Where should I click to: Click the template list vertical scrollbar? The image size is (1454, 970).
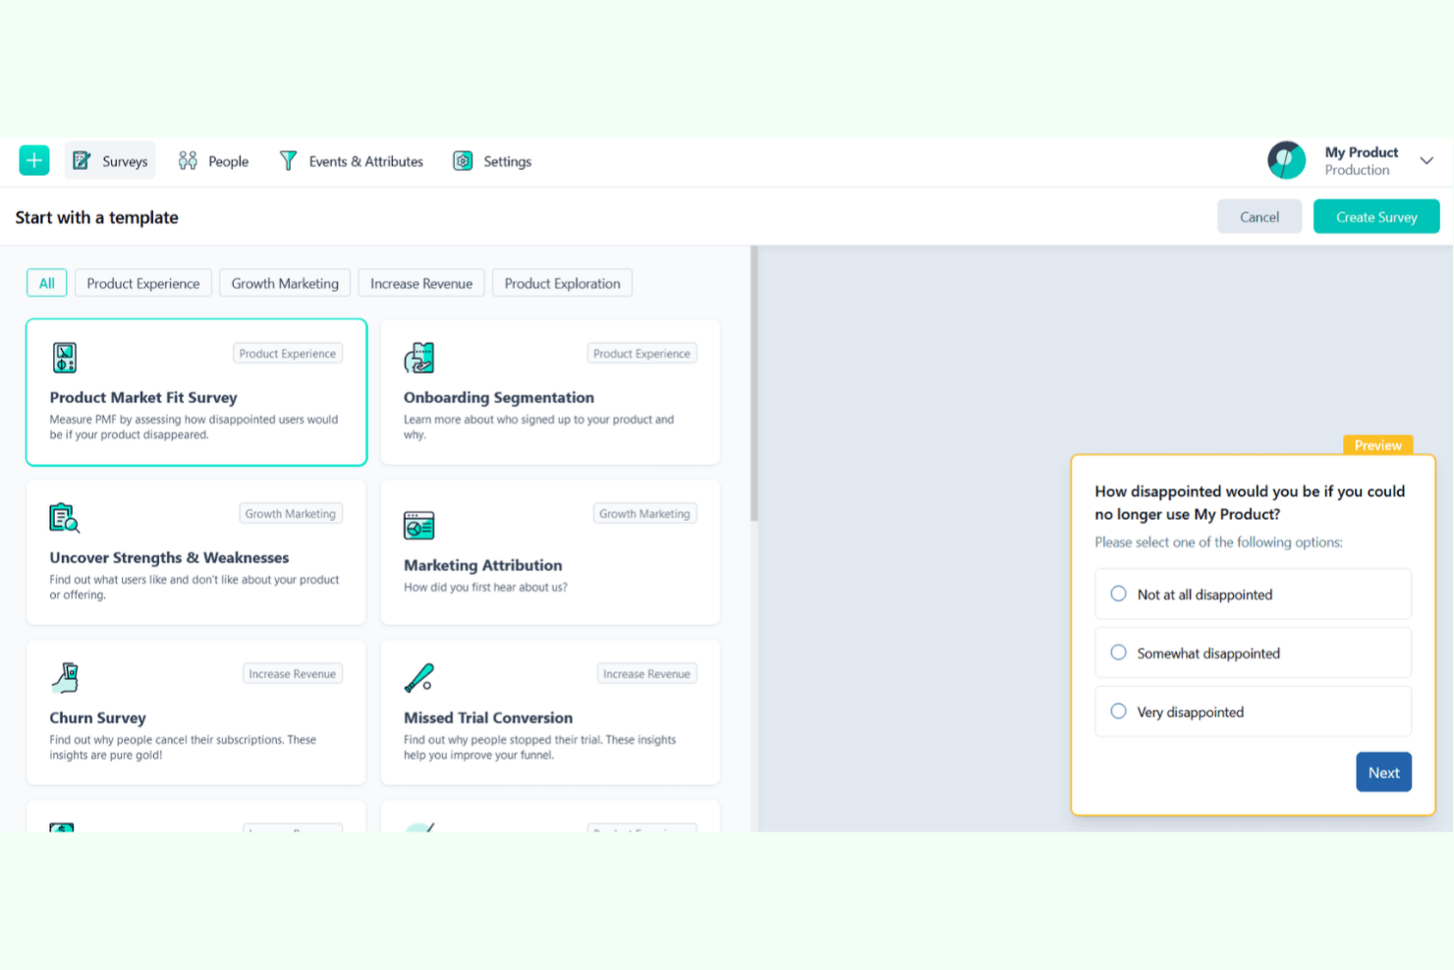coord(754,383)
